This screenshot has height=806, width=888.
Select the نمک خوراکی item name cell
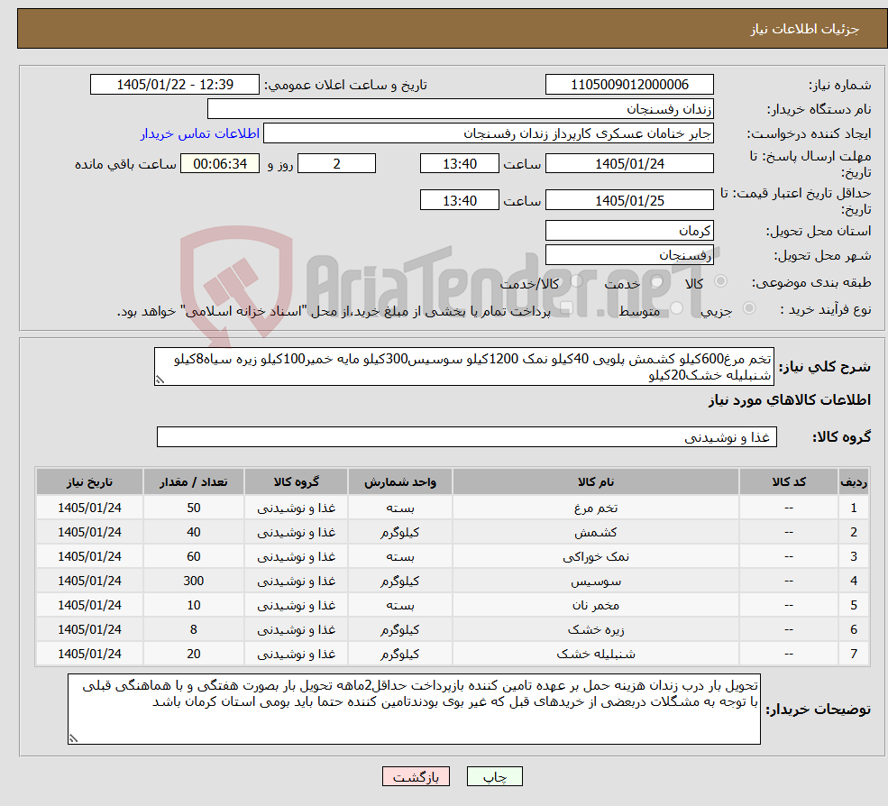(x=596, y=557)
